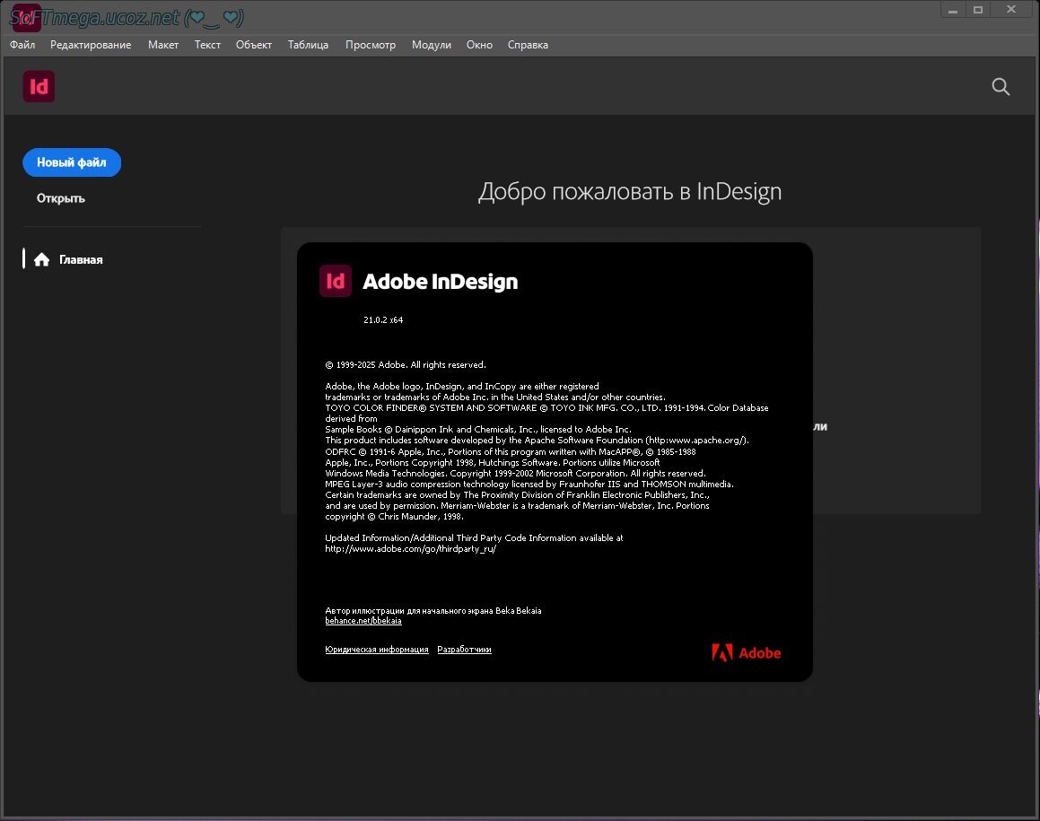Image resolution: width=1040 pixels, height=821 pixels.
Task: Open the Просмотр menu
Action: 371,45
